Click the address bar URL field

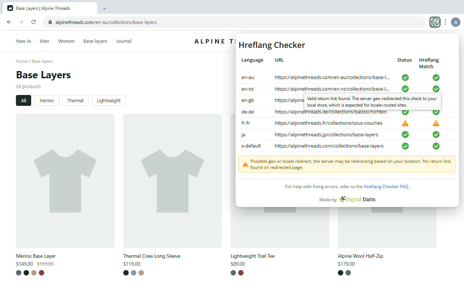coord(234,22)
